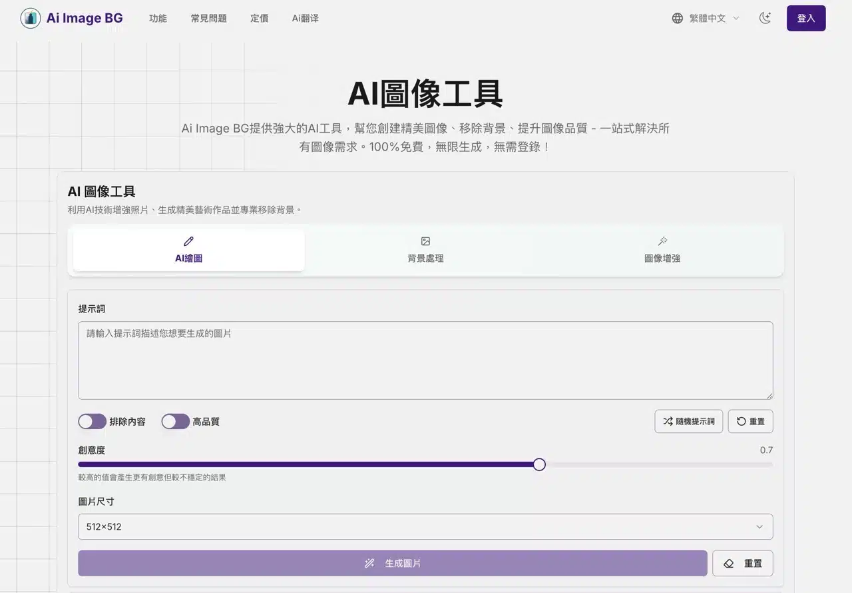Click the 創意度 slider handle
The image size is (852, 593).
click(539, 464)
